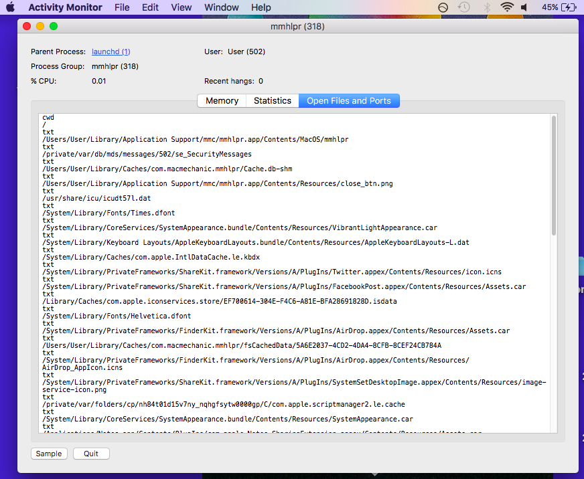Open the Time Machine menu bar icon
This screenshot has width=584, height=479.
pyautogui.click(x=463, y=7)
